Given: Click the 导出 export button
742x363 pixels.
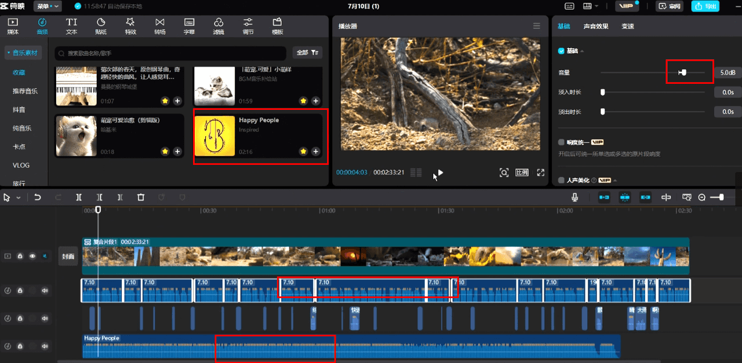Looking at the screenshot, I should pos(706,6).
